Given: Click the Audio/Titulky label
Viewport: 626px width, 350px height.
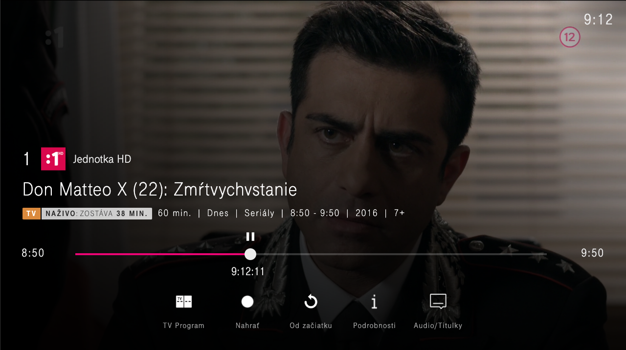Looking at the screenshot, I should (438, 326).
